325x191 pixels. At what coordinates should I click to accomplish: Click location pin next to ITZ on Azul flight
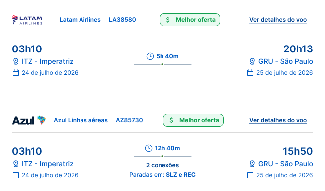16,164
